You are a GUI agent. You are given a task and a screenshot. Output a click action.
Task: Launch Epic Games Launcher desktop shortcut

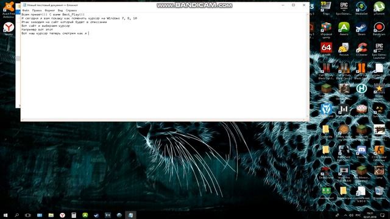379,50
